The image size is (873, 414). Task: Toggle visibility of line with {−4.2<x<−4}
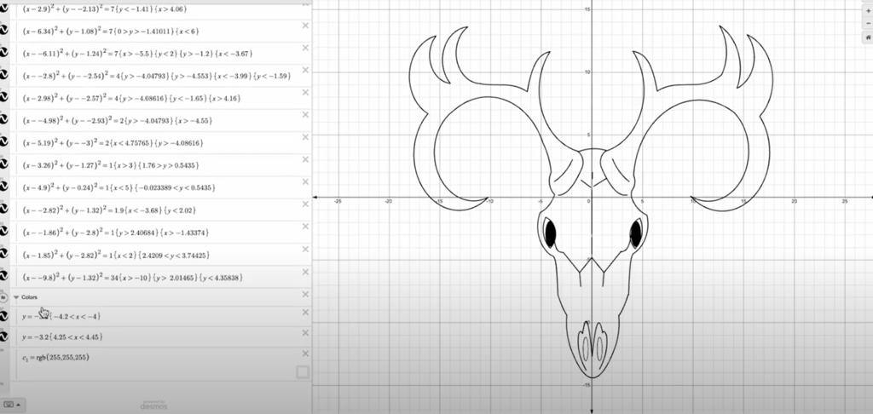click(x=3, y=315)
